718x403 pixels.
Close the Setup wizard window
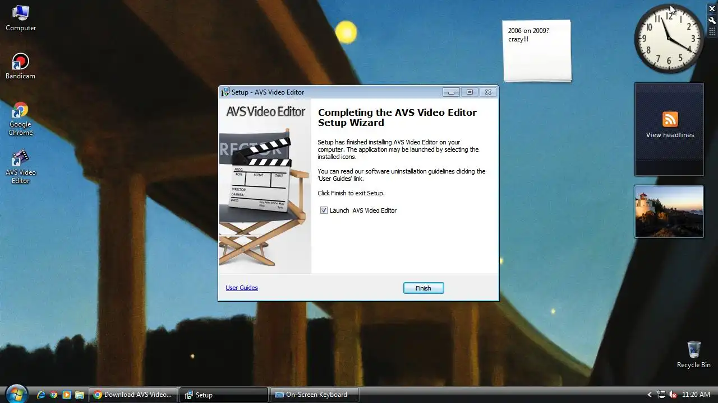click(x=488, y=92)
